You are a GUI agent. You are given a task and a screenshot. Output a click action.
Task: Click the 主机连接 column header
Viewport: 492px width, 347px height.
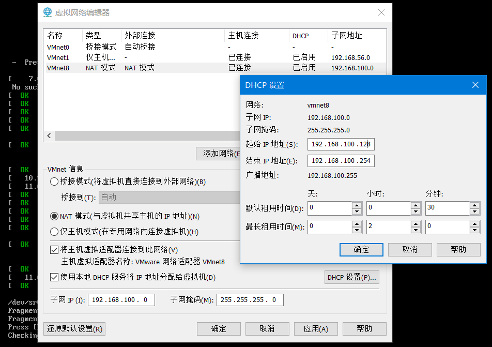(x=257, y=36)
